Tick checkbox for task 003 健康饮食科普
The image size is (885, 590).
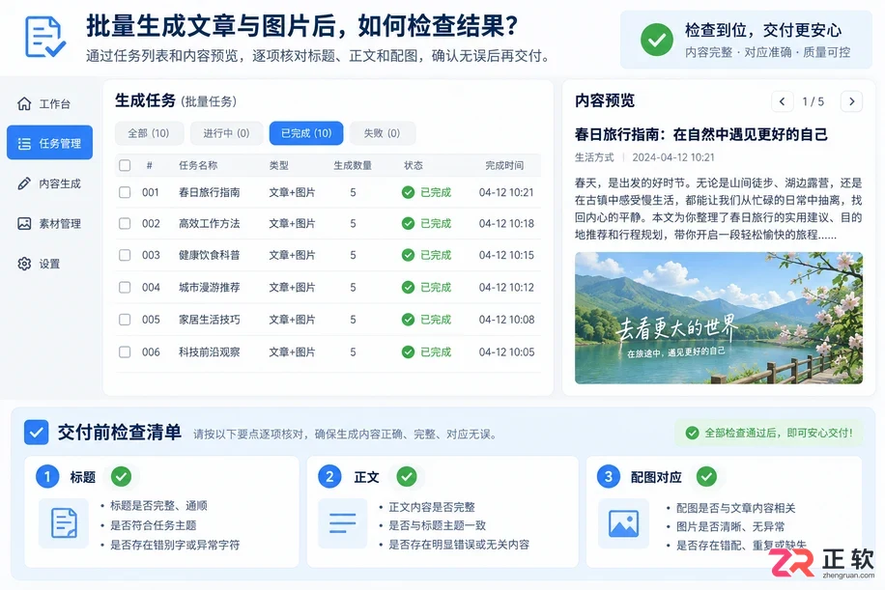click(125, 255)
